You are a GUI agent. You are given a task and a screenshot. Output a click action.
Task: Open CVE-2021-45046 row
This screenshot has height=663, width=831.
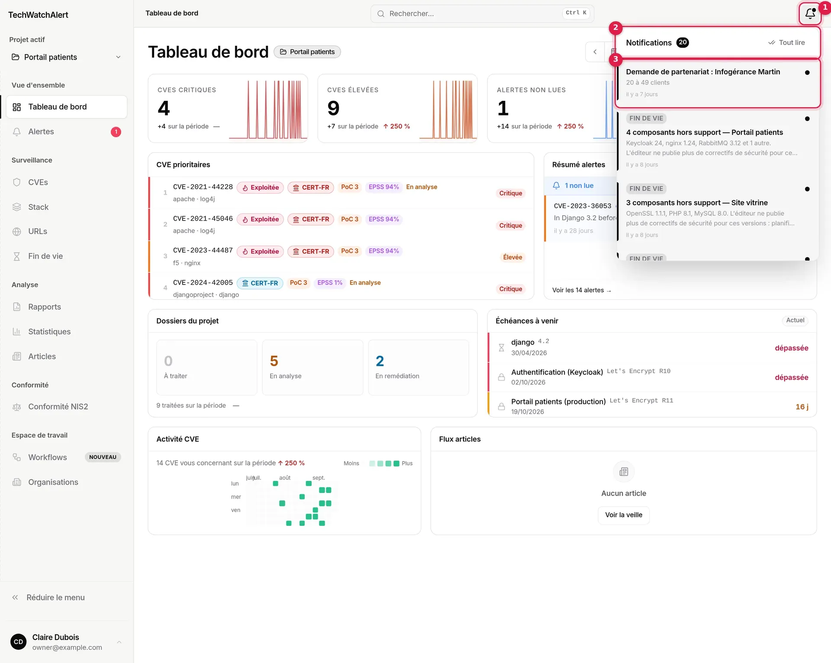341,225
